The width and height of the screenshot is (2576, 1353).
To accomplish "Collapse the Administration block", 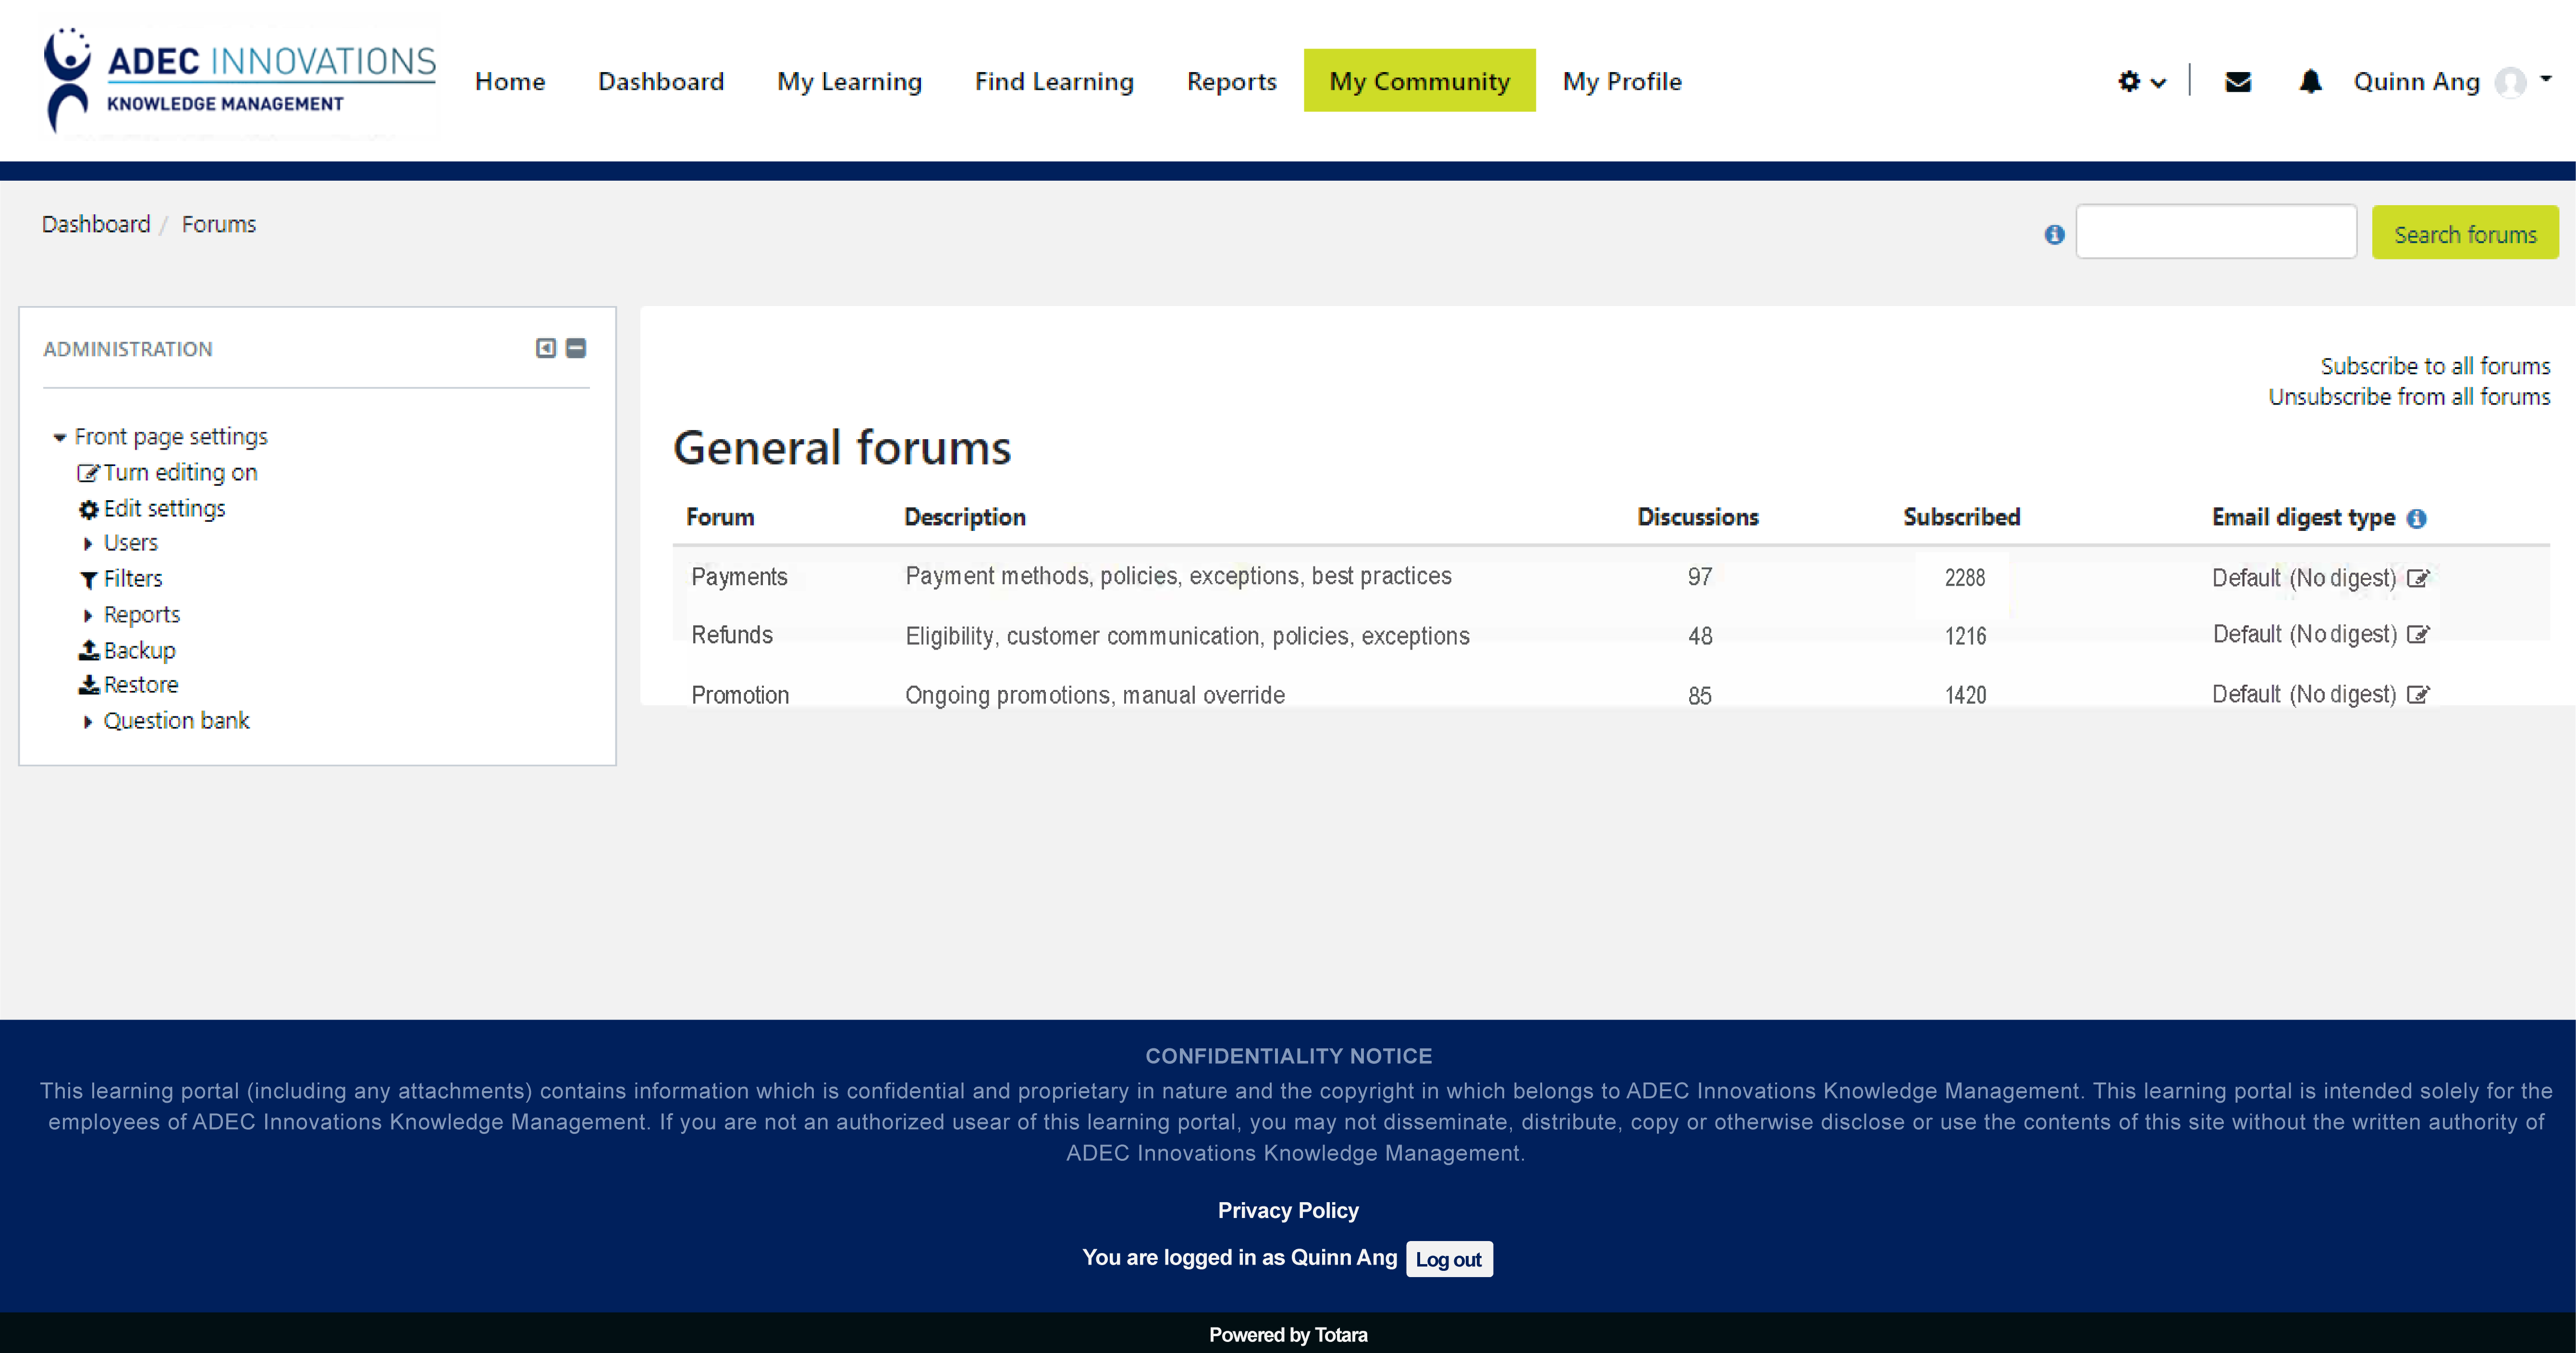I will point(576,348).
